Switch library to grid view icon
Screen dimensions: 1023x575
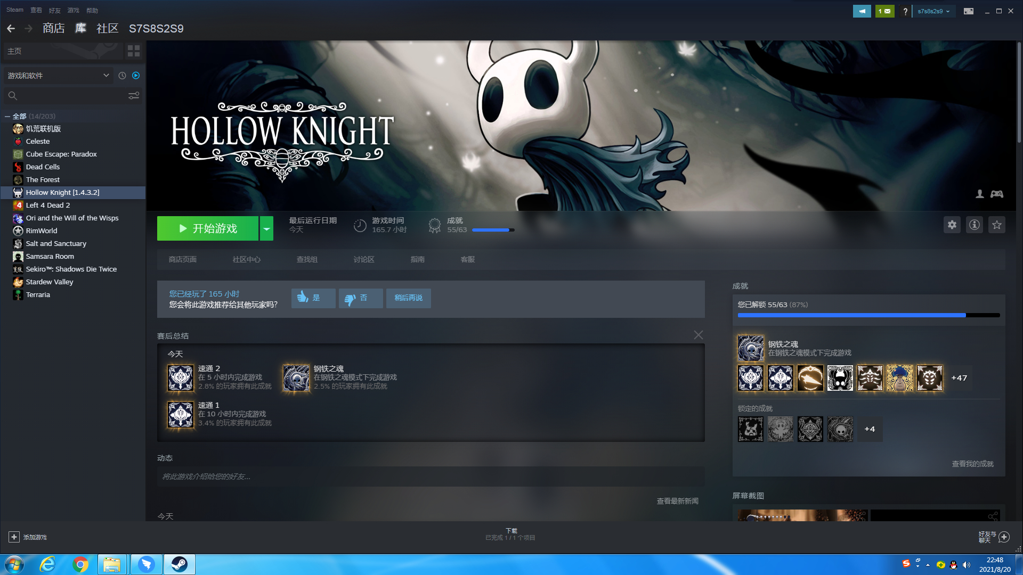point(134,51)
